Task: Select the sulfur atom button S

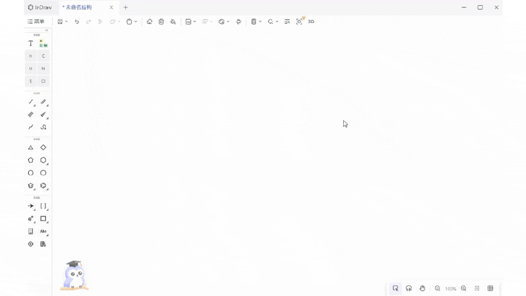Action: pyautogui.click(x=31, y=81)
